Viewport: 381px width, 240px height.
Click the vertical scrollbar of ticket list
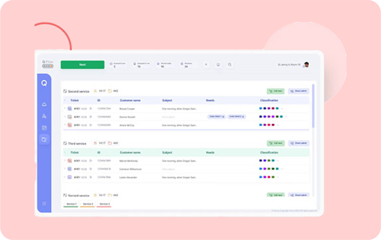[x=313, y=106]
